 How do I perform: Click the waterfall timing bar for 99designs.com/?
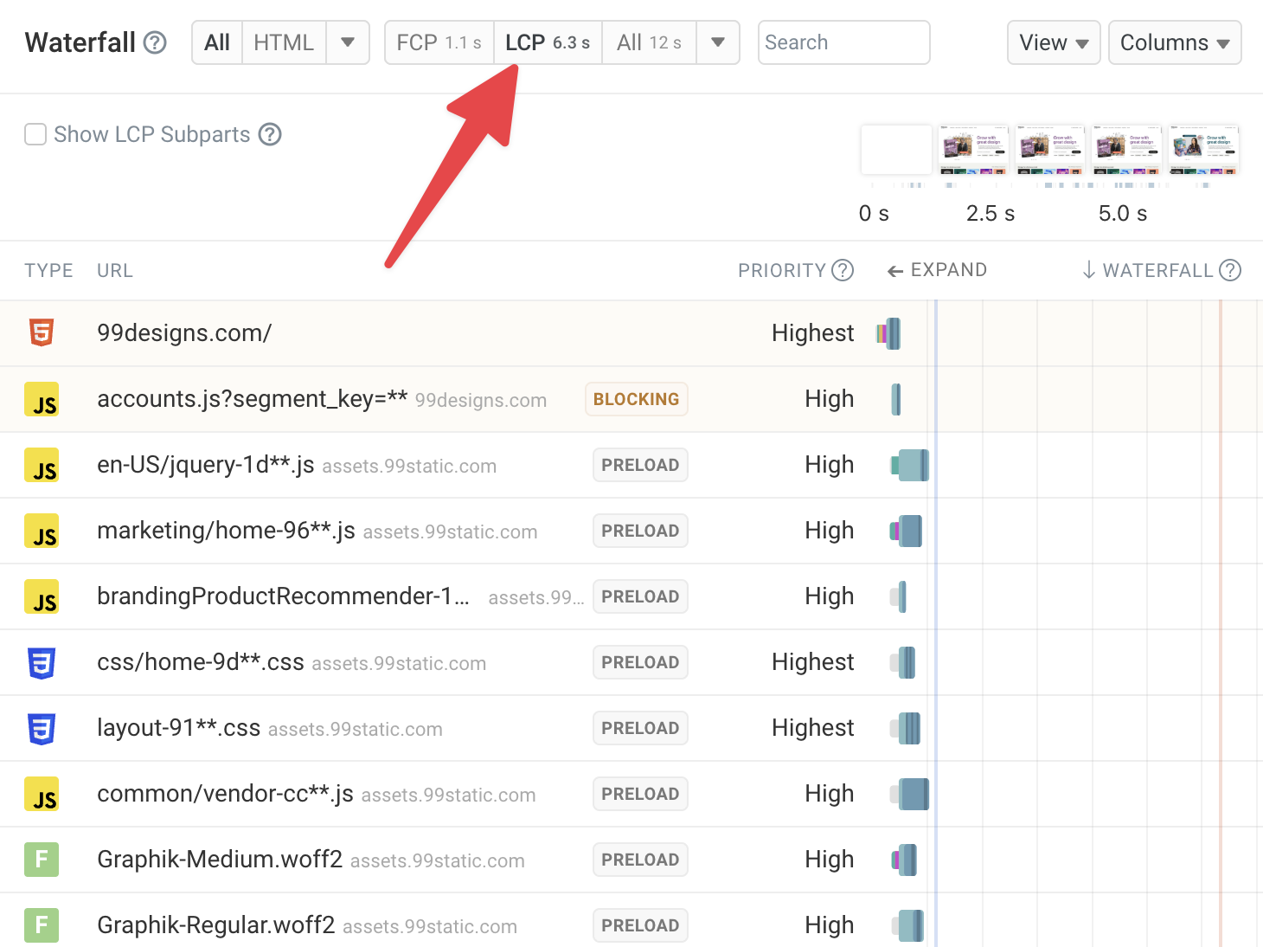pos(888,333)
